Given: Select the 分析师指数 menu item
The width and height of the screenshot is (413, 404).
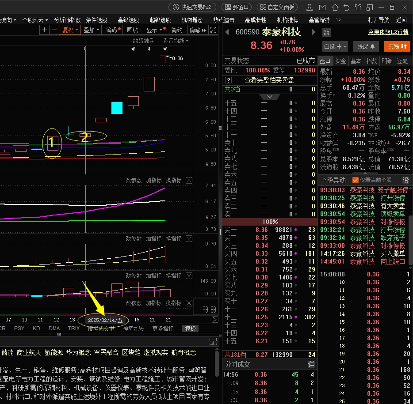Looking at the screenshot, I should pyautogui.click(x=67, y=20).
